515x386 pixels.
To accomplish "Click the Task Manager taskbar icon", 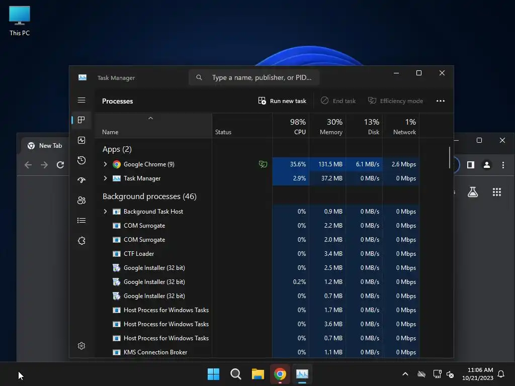I will coord(302,374).
